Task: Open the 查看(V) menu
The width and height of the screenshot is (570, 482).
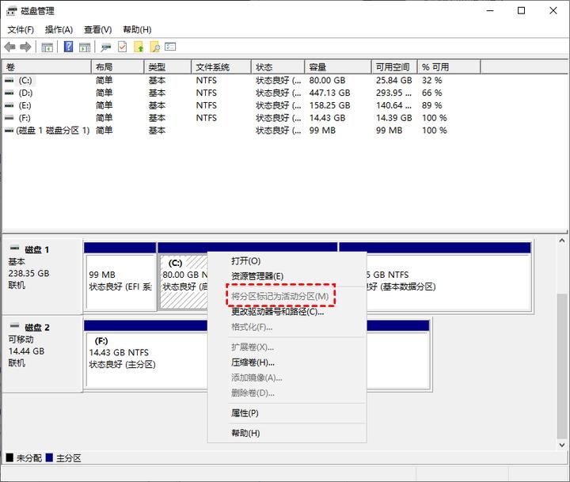Action: coord(97,29)
